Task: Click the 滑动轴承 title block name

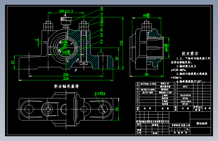Action: pyautogui.click(x=202, y=123)
